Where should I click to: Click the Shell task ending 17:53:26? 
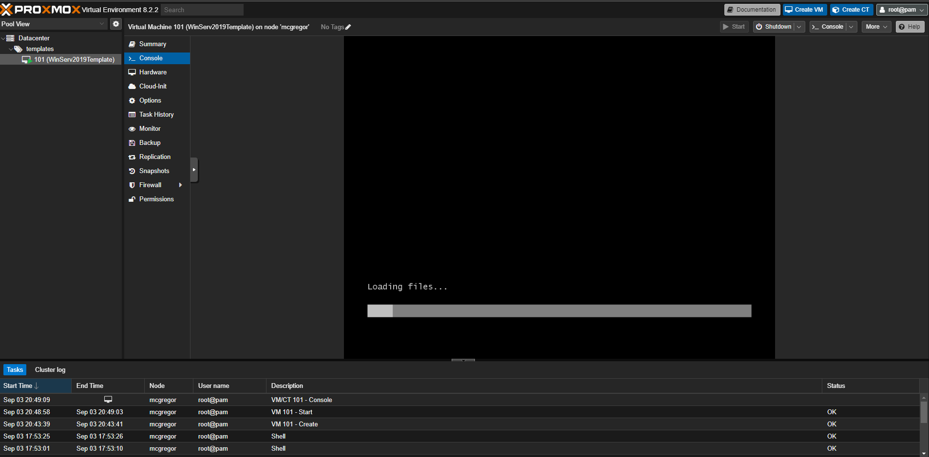pyautogui.click(x=460, y=437)
